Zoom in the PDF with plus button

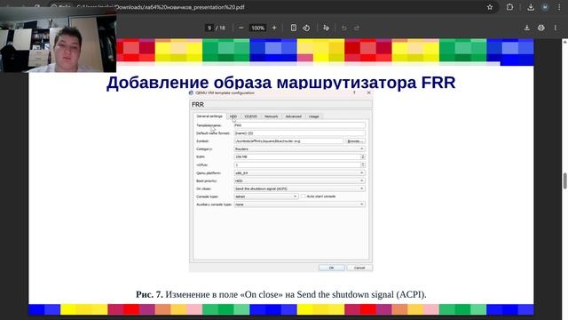coord(274,28)
